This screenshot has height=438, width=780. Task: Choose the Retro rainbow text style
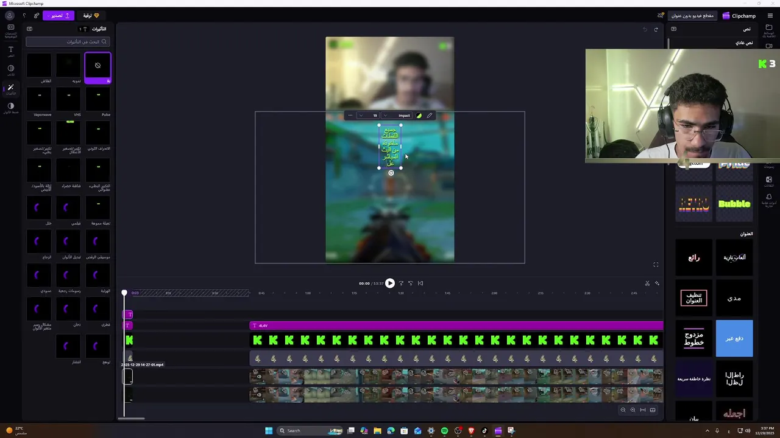point(694,204)
